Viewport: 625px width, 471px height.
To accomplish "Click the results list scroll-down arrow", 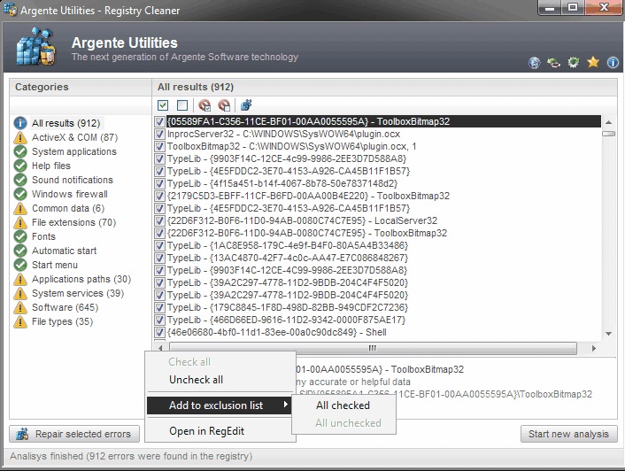I will [608, 334].
